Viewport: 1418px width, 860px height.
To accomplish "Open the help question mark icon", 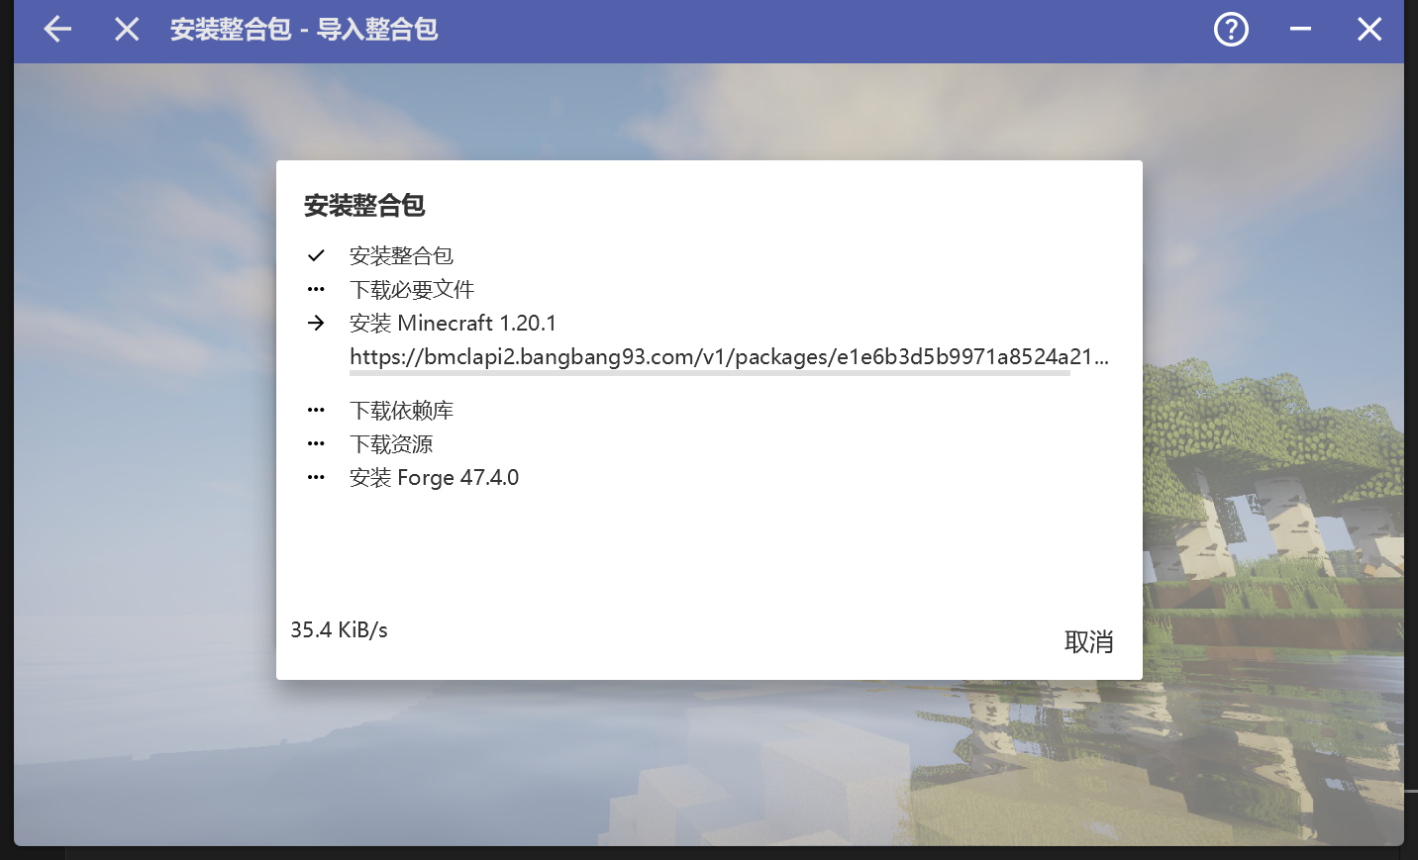I will (x=1231, y=29).
